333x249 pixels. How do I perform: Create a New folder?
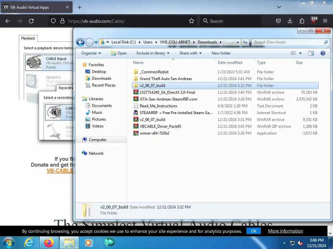coord(221,53)
